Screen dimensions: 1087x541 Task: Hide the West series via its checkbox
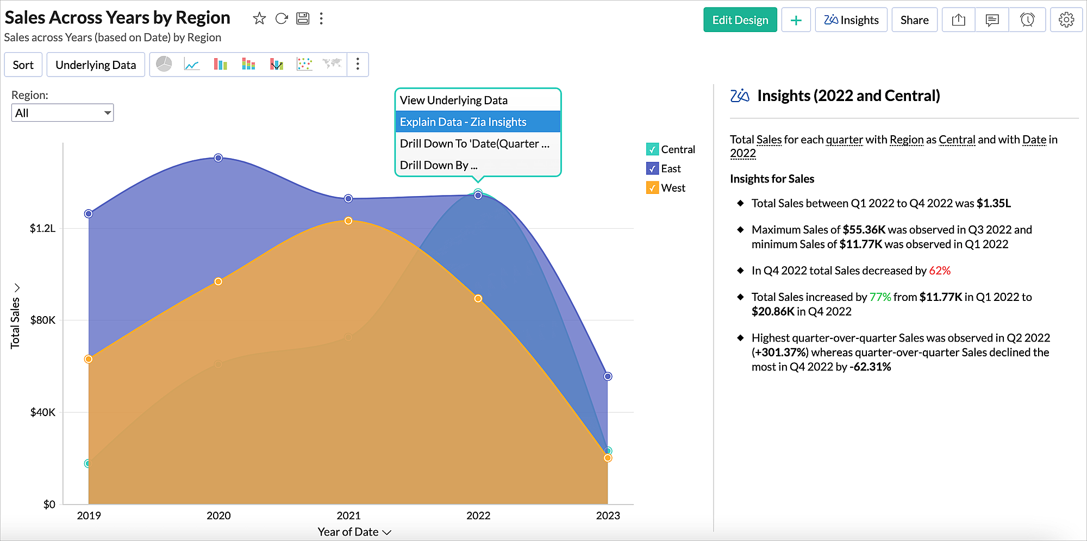click(x=652, y=188)
